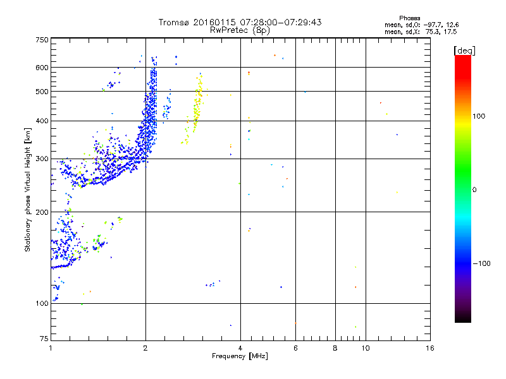Click the '75' height tick label
Viewport: 506px width, 379px height.
tap(44, 339)
